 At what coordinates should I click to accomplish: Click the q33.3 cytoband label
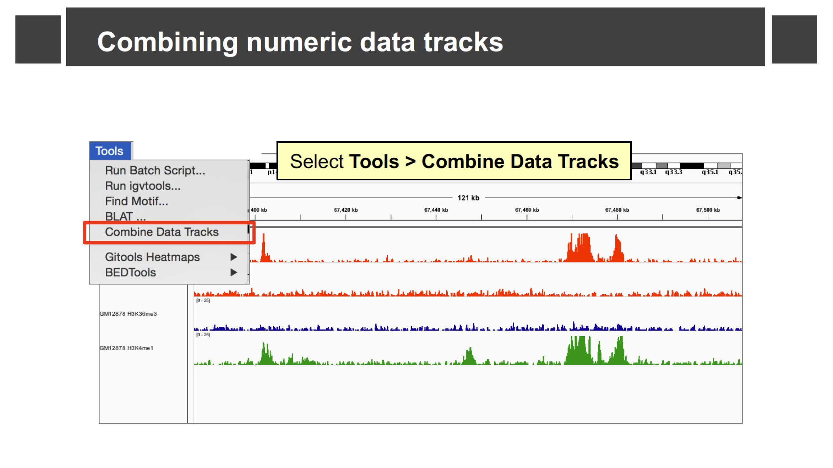pyautogui.click(x=674, y=172)
